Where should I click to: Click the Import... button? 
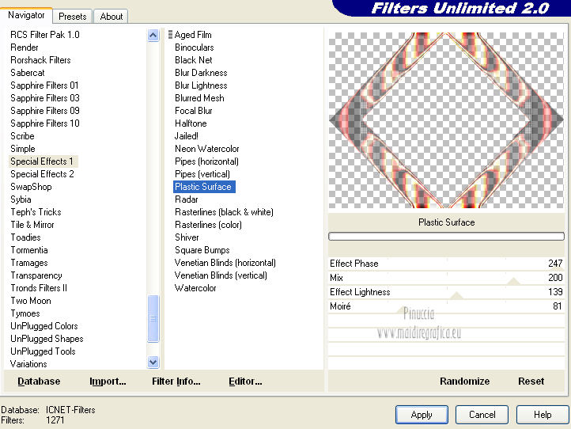[108, 382]
